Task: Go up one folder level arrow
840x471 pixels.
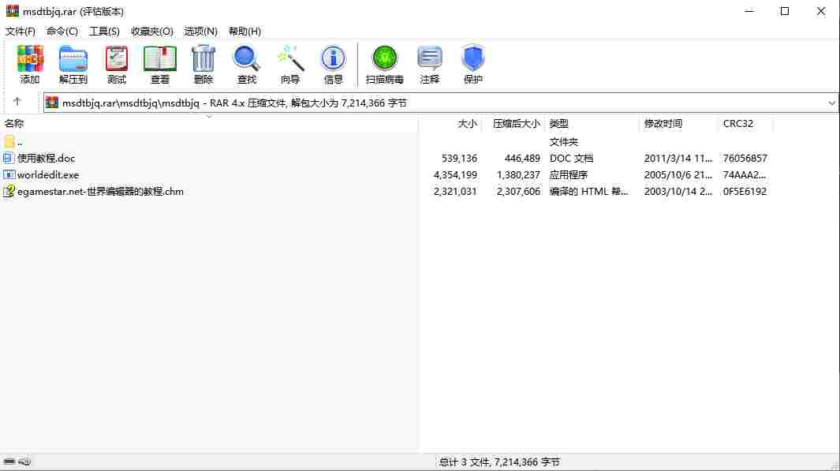Action: (17, 102)
